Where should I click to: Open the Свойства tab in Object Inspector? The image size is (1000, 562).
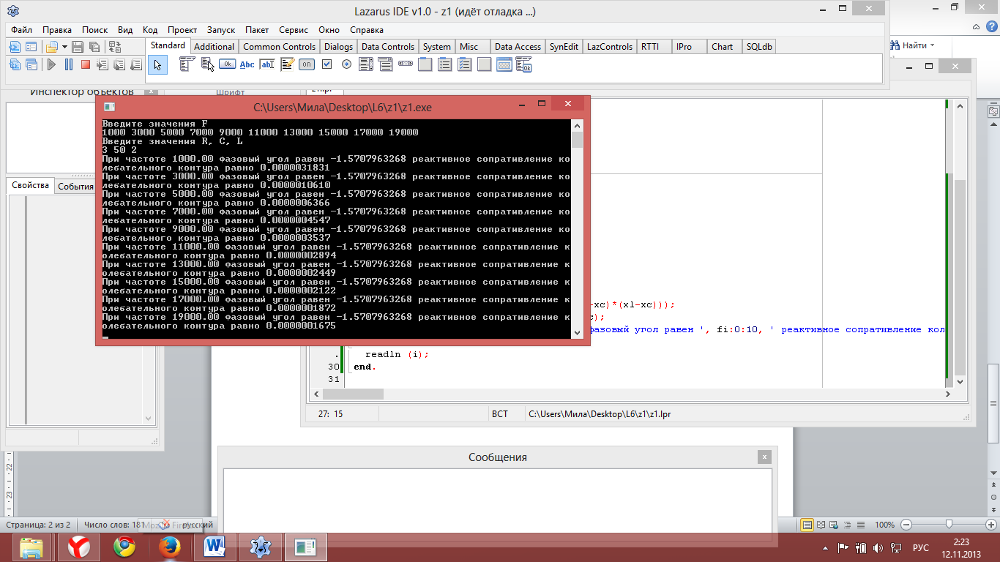tap(31, 186)
